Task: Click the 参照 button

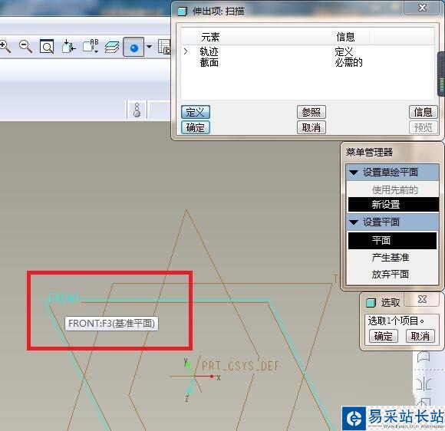Action: pos(311,112)
